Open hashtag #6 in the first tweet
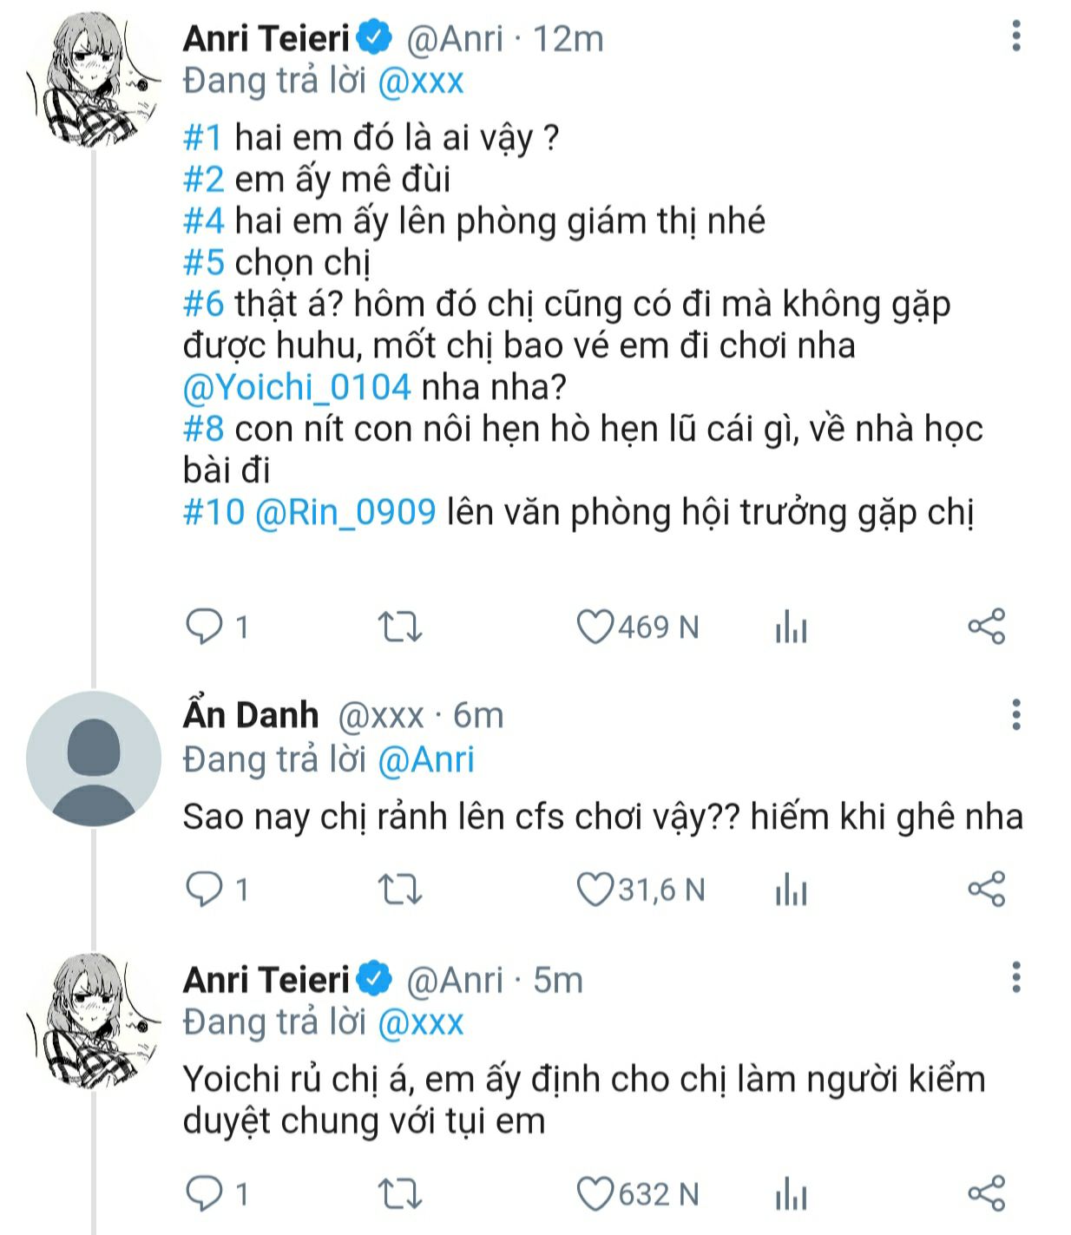 click(203, 304)
